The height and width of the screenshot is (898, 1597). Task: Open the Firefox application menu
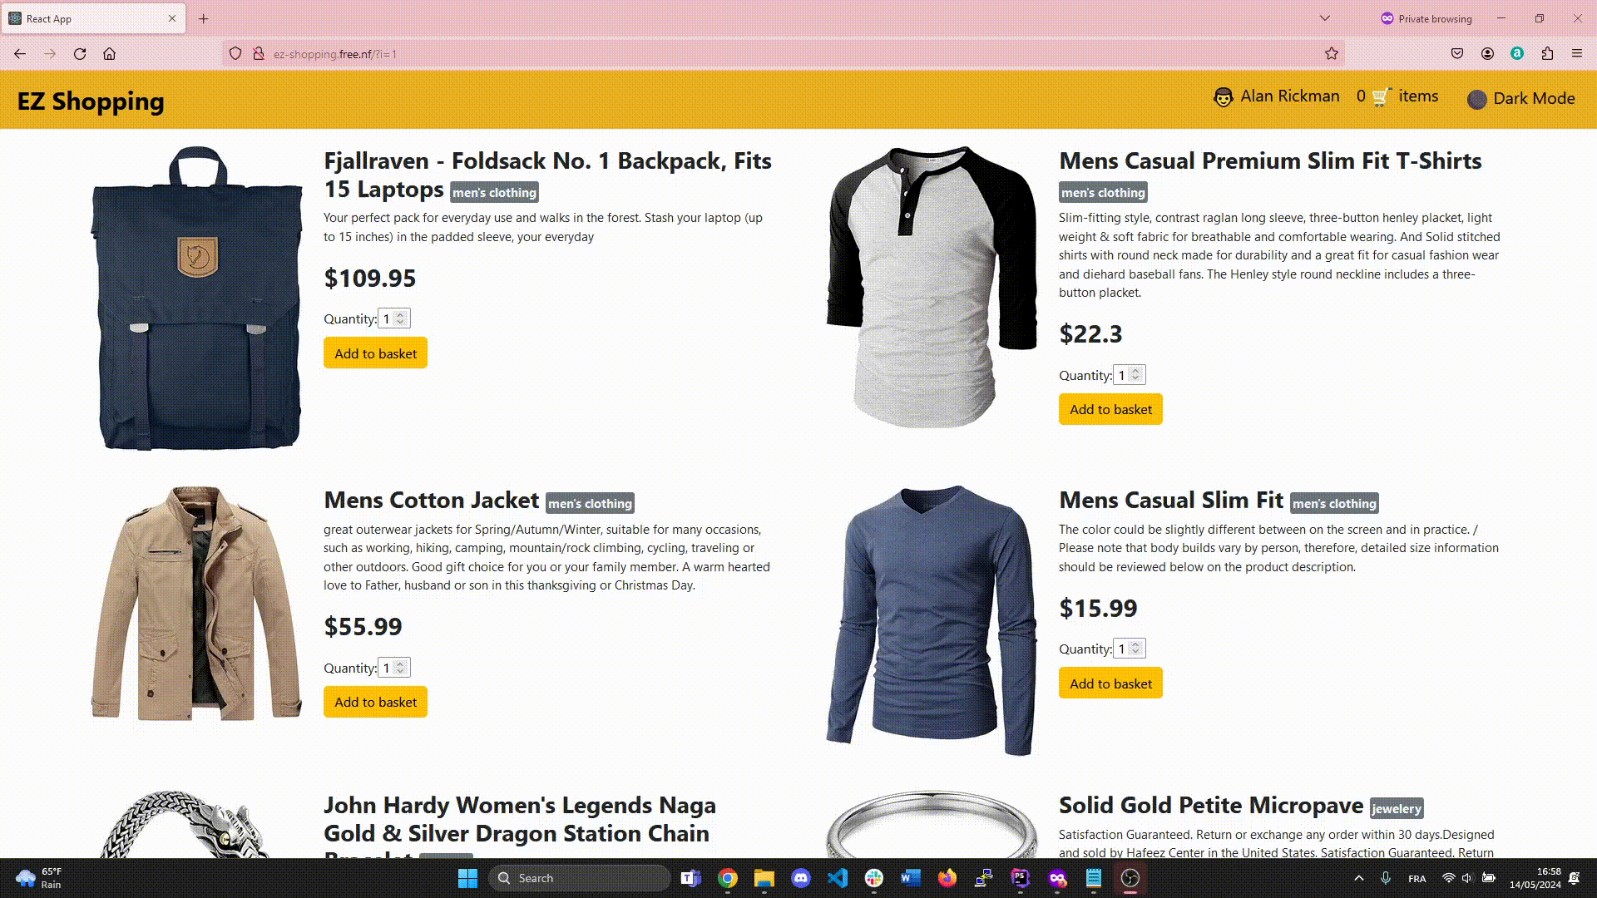pos(1577,54)
